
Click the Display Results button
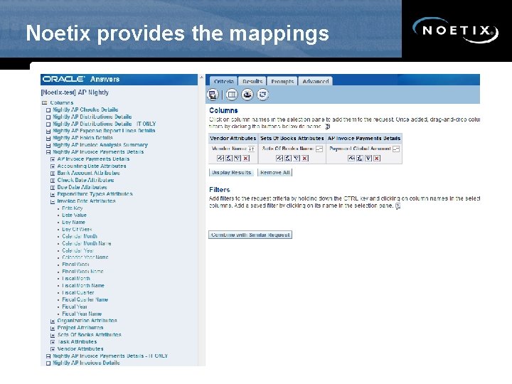click(232, 172)
